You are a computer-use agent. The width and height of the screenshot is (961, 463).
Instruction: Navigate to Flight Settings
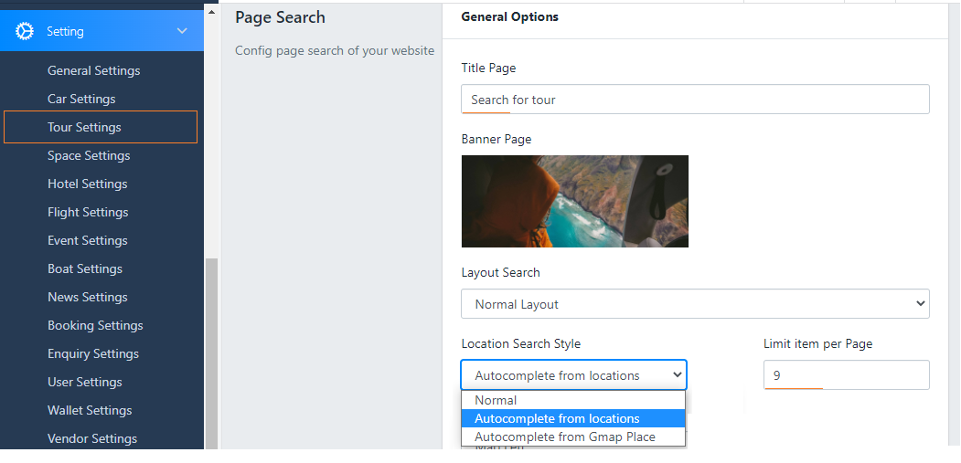pos(88,212)
